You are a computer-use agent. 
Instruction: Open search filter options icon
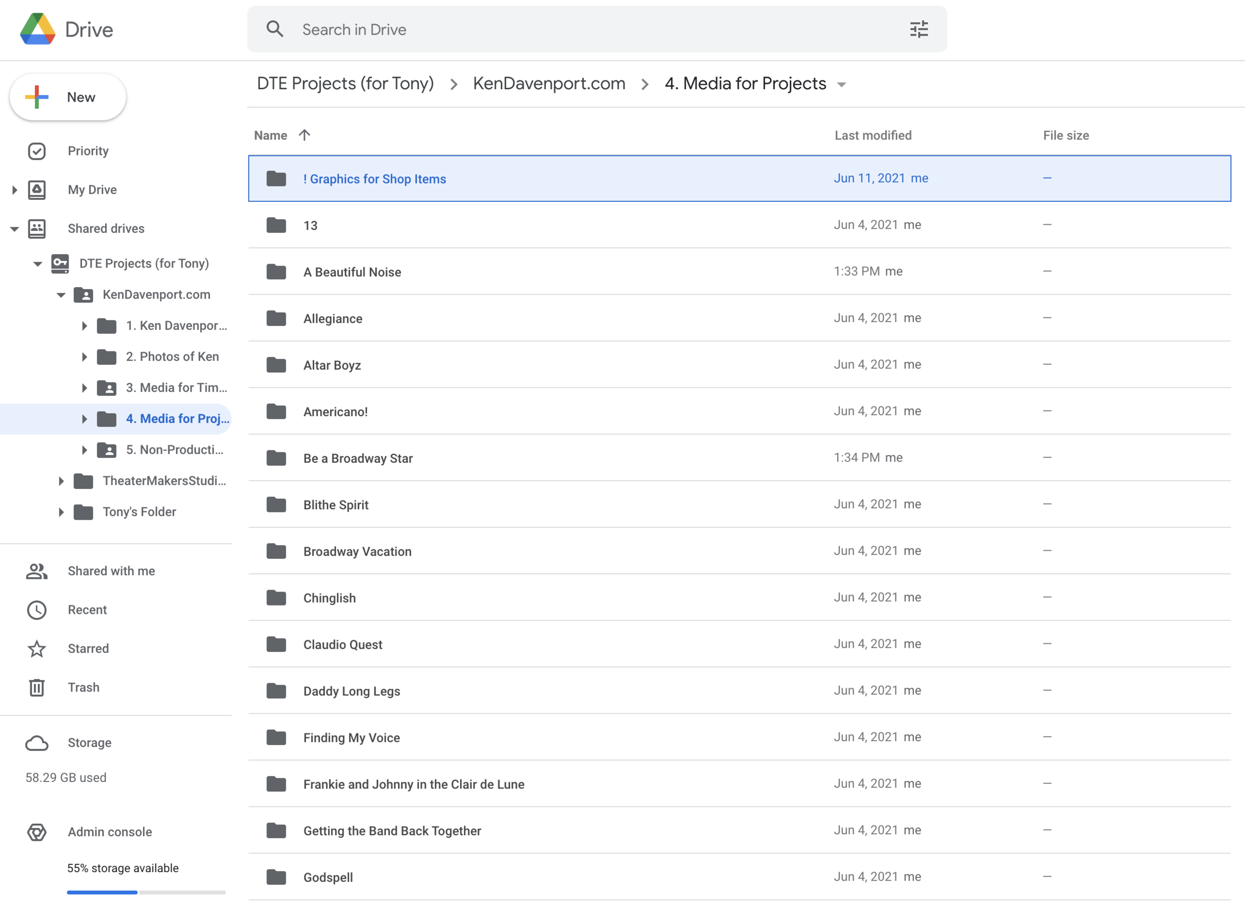click(918, 29)
